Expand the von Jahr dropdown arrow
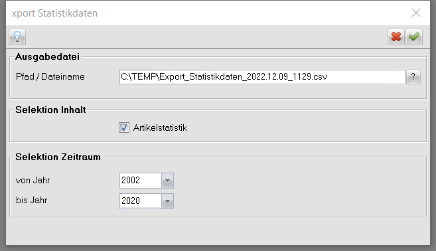 coord(167,181)
